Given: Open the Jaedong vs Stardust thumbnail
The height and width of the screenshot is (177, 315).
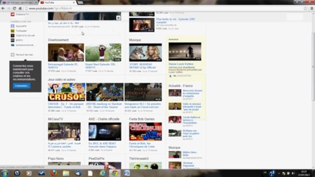Looking at the screenshot, I should [105, 92].
